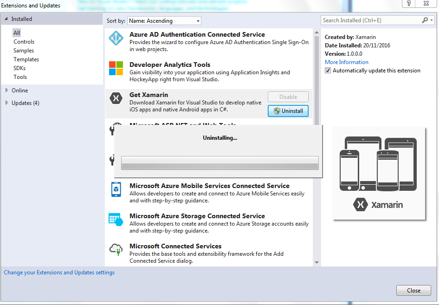Expand the Online section
This screenshot has width=439, height=305.
(x=6, y=90)
